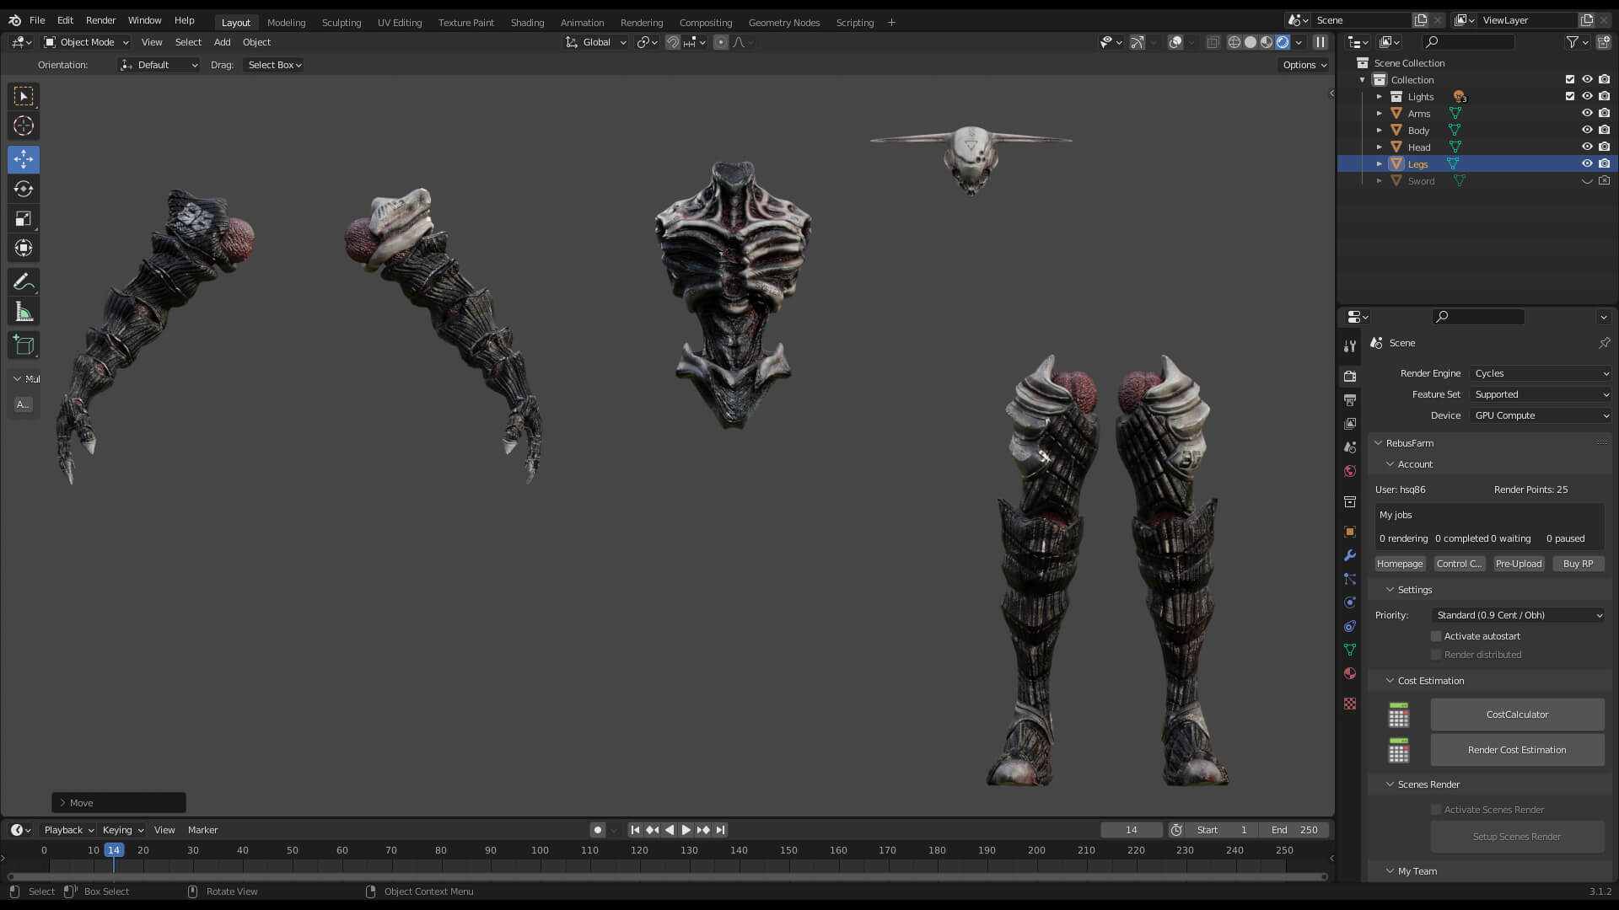Open the View Layer properties tab
This screenshot has width=1619, height=910.
tap(1350, 423)
